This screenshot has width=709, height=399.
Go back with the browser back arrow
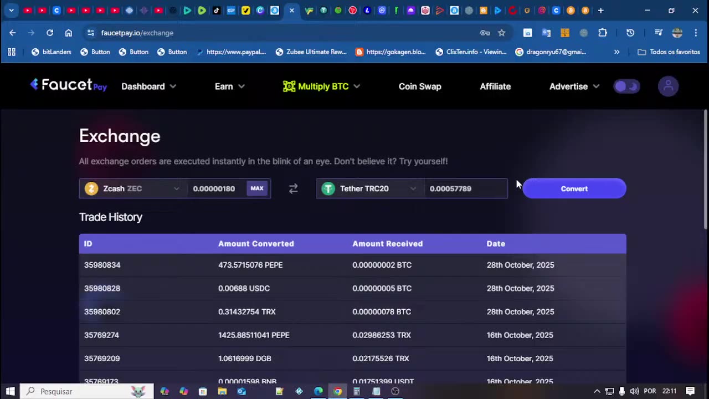click(x=13, y=33)
